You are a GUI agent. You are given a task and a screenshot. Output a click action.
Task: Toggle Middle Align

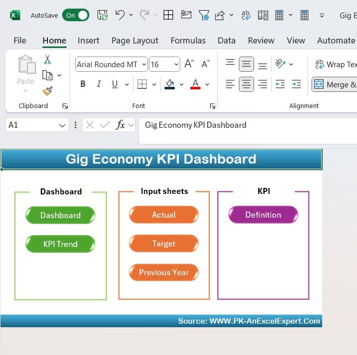(246, 64)
